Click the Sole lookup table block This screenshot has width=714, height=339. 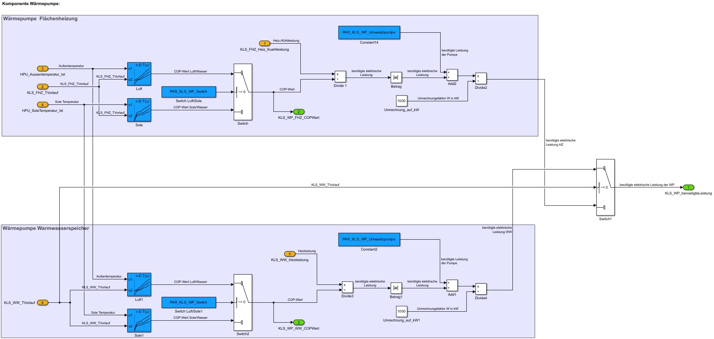point(139,110)
